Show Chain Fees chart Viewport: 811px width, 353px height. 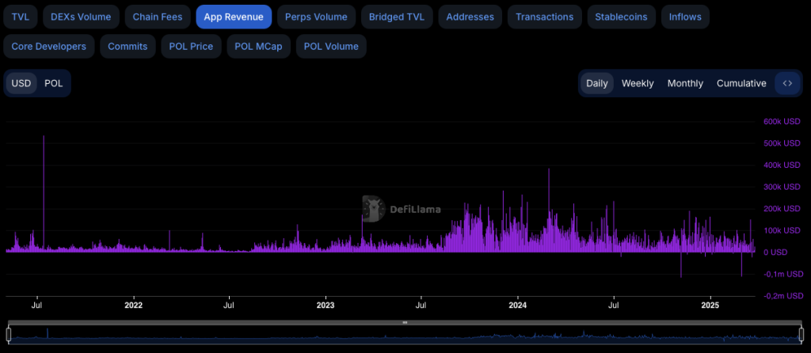pos(158,17)
